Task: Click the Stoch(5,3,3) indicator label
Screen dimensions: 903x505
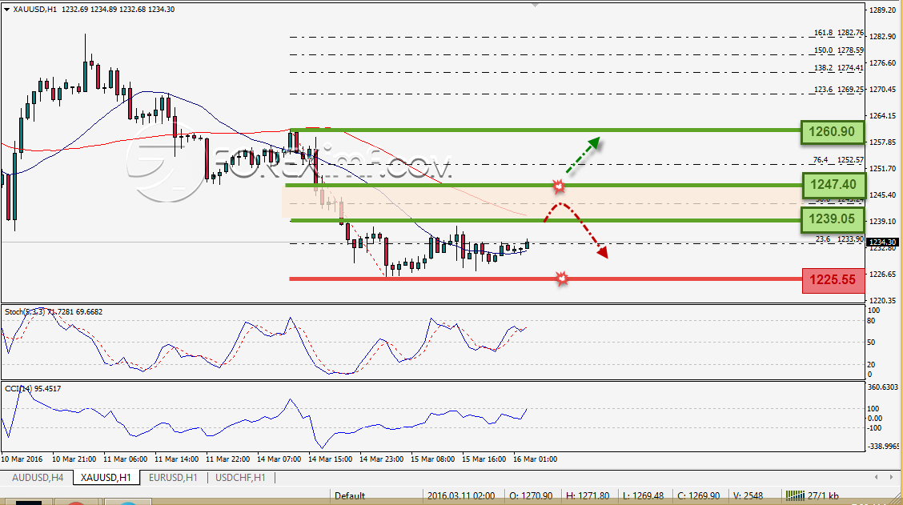Action: (54, 311)
